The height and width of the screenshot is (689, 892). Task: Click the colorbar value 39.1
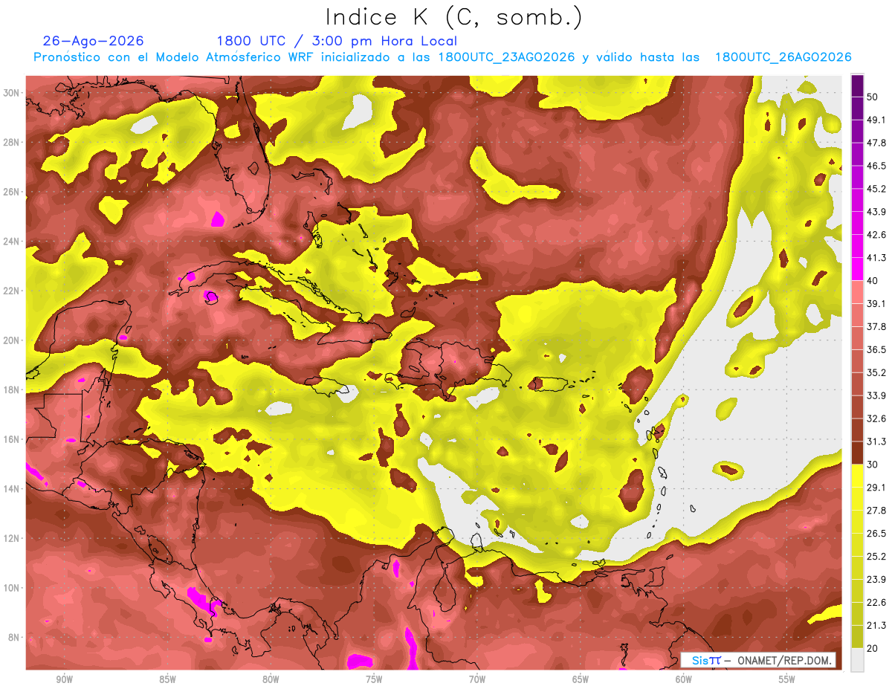pyautogui.click(x=877, y=303)
